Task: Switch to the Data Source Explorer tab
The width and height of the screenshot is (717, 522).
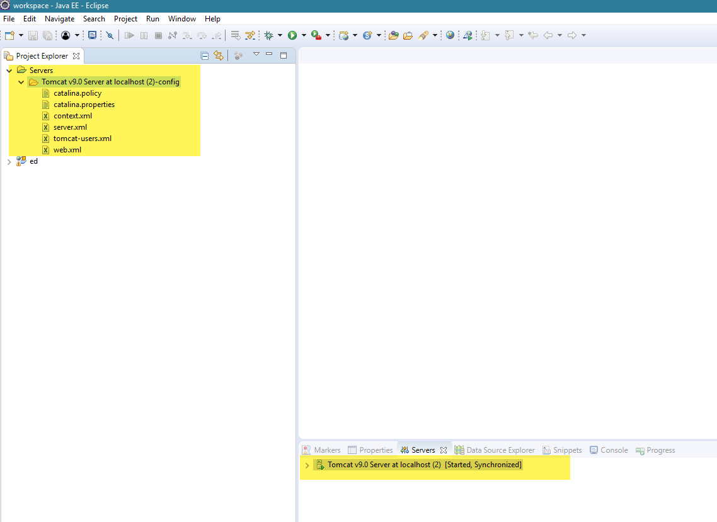Action: coord(495,450)
